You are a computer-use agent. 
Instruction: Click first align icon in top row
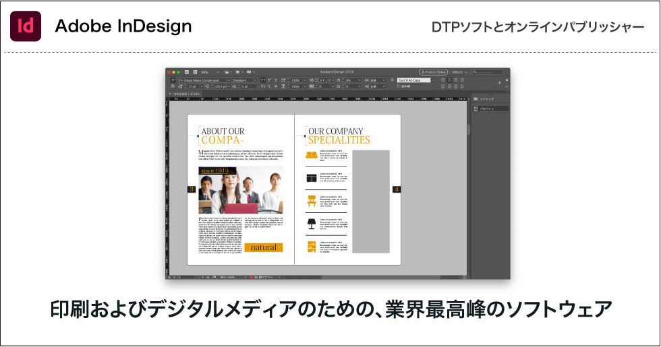(442, 80)
